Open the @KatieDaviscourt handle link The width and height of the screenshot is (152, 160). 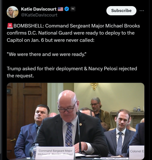pyautogui.click(x=39, y=15)
